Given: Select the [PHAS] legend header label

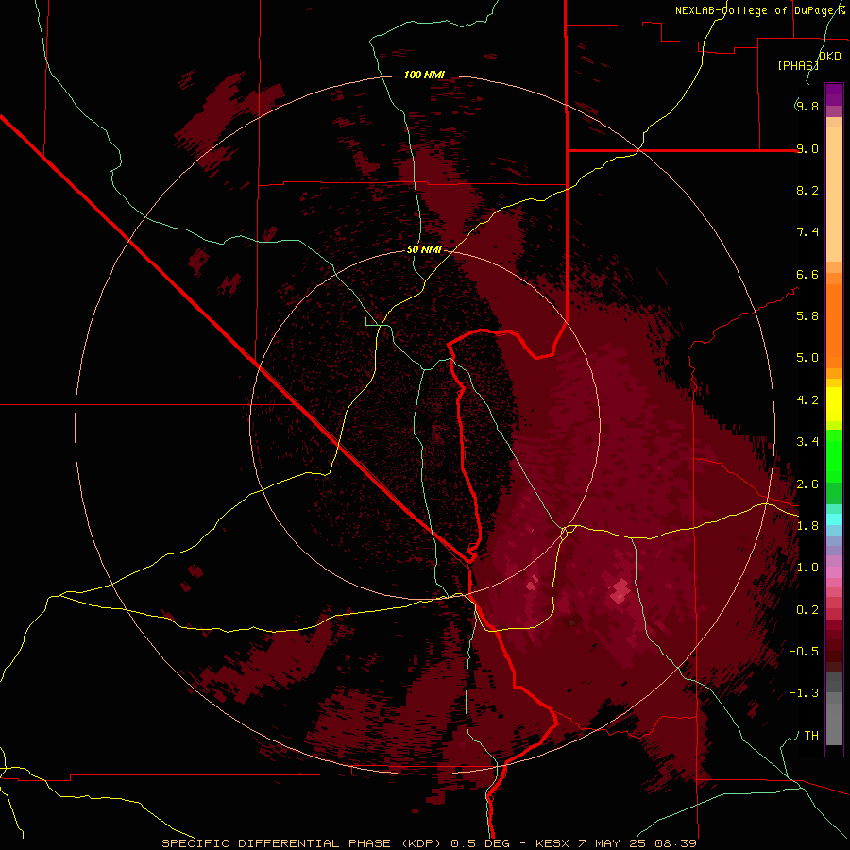Looking at the screenshot, I should pos(798,65).
